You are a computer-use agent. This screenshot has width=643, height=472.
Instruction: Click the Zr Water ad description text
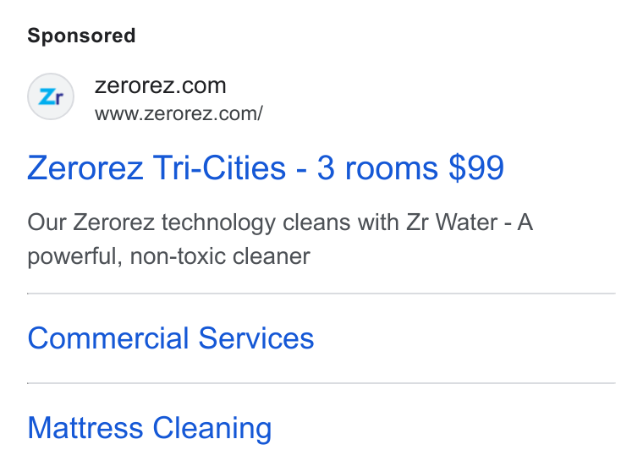click(280, 239)
